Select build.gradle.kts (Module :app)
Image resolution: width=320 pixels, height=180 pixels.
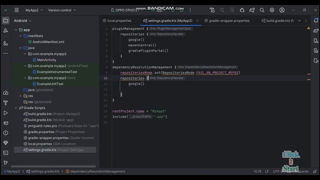coord(48,120)
